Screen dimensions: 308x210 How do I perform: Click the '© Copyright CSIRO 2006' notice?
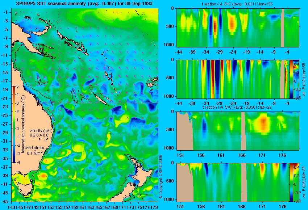pos(161,177)
